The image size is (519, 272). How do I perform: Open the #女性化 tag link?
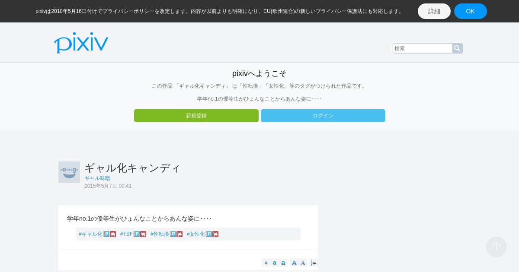tap(196, 234)
